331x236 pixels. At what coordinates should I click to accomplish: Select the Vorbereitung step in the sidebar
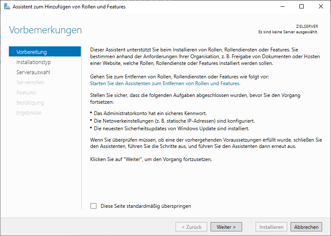tap(32, 52)
